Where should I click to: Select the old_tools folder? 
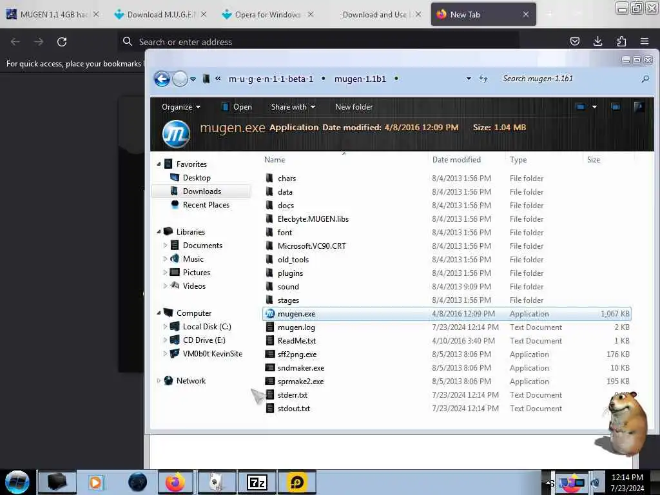coord(293,259)
